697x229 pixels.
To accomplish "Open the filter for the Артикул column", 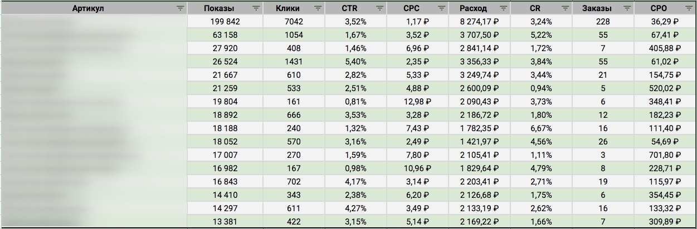I will pos(180,8).
